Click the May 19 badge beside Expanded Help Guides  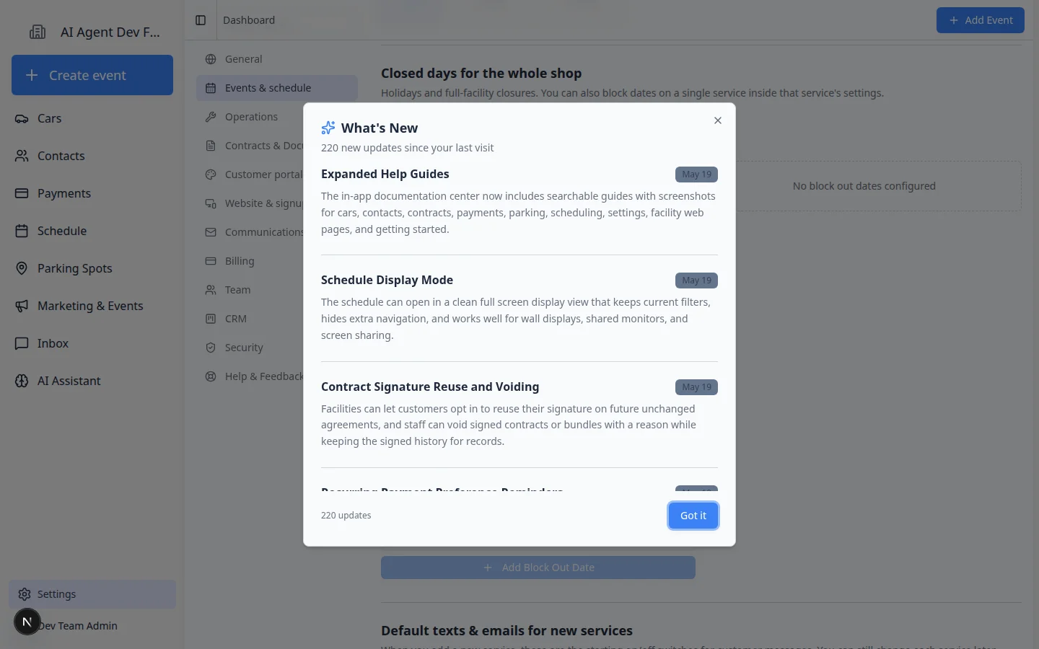pos(696,175)
